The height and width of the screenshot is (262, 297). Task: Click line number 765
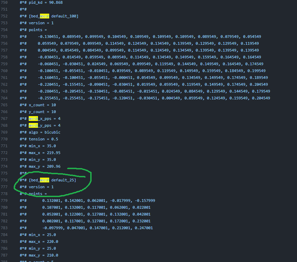[x=5, y=105]
